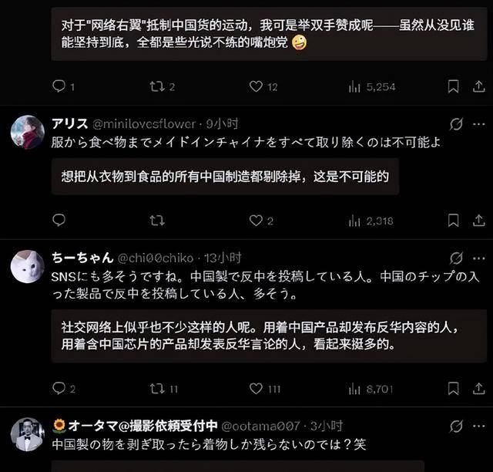The image size is (493, 472).
Task: Open アリス profile avatar
Action: tap(28, 132)
